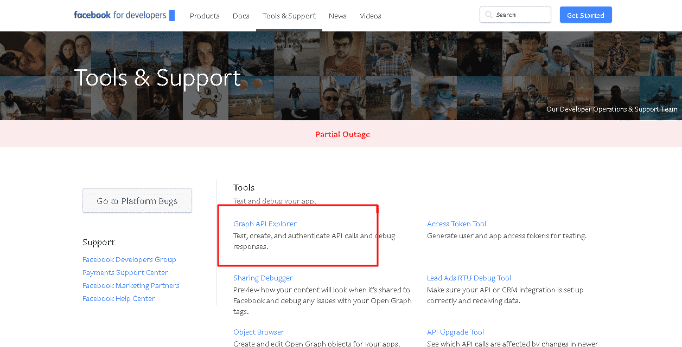
Task: Open the Docs menu item
Action: pyautogui.click(x=241, y=16)
